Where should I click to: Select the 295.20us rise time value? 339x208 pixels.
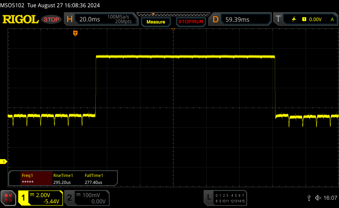[x=62, y=182]
